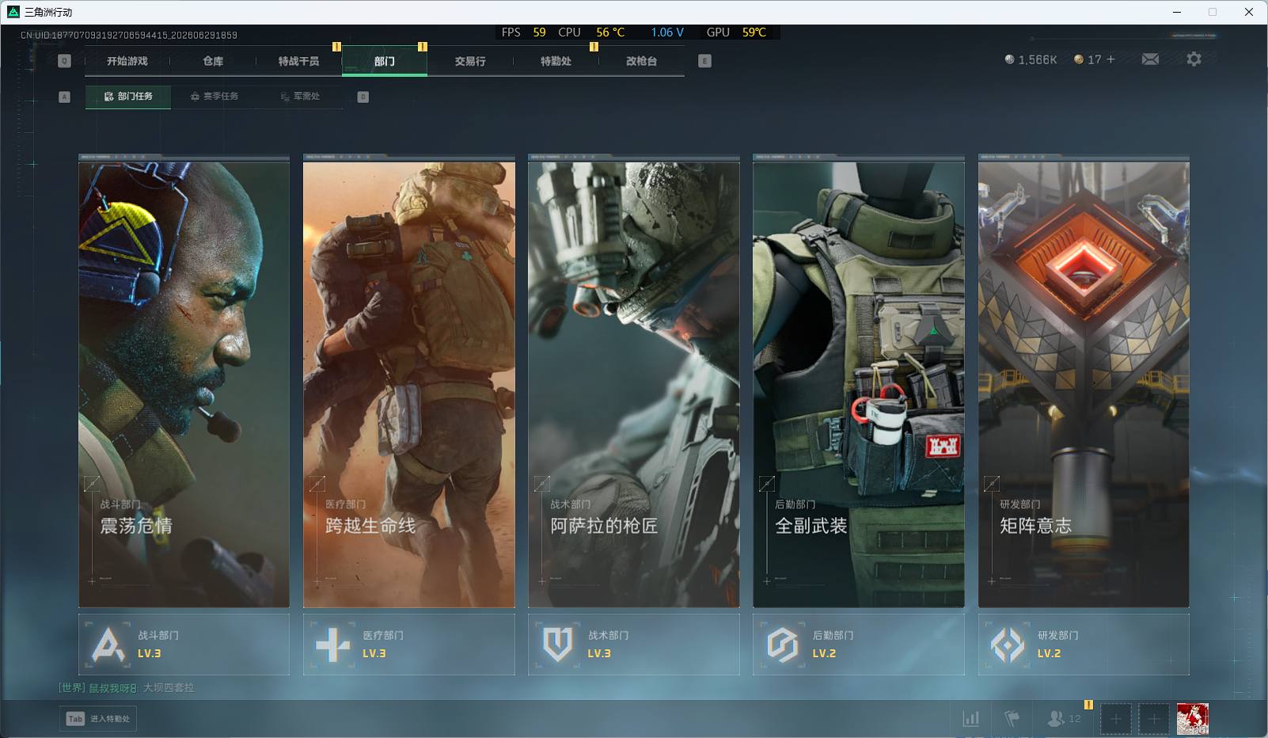1268x738 pixels.
Task: Open the 特勤处 tab
Action: (x=556, y=61)
